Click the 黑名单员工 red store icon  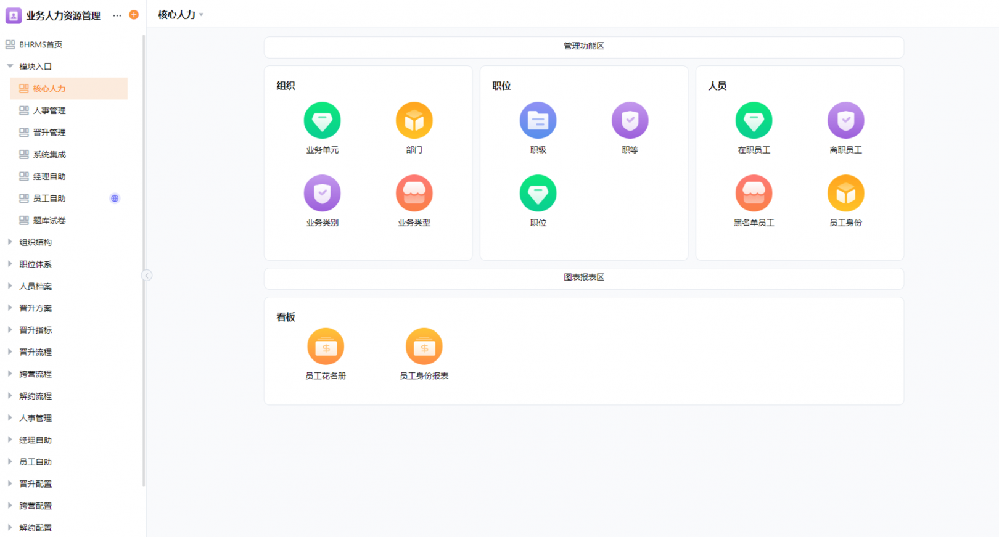754,194
